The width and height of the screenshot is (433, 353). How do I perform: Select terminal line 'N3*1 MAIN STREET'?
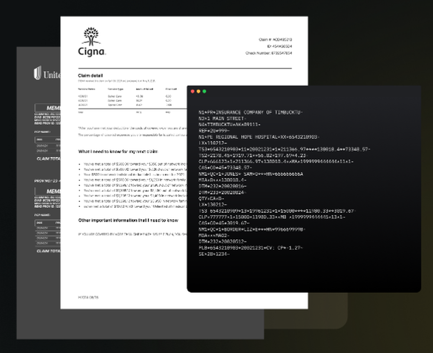pyautogui.click(x=222, y=119)
